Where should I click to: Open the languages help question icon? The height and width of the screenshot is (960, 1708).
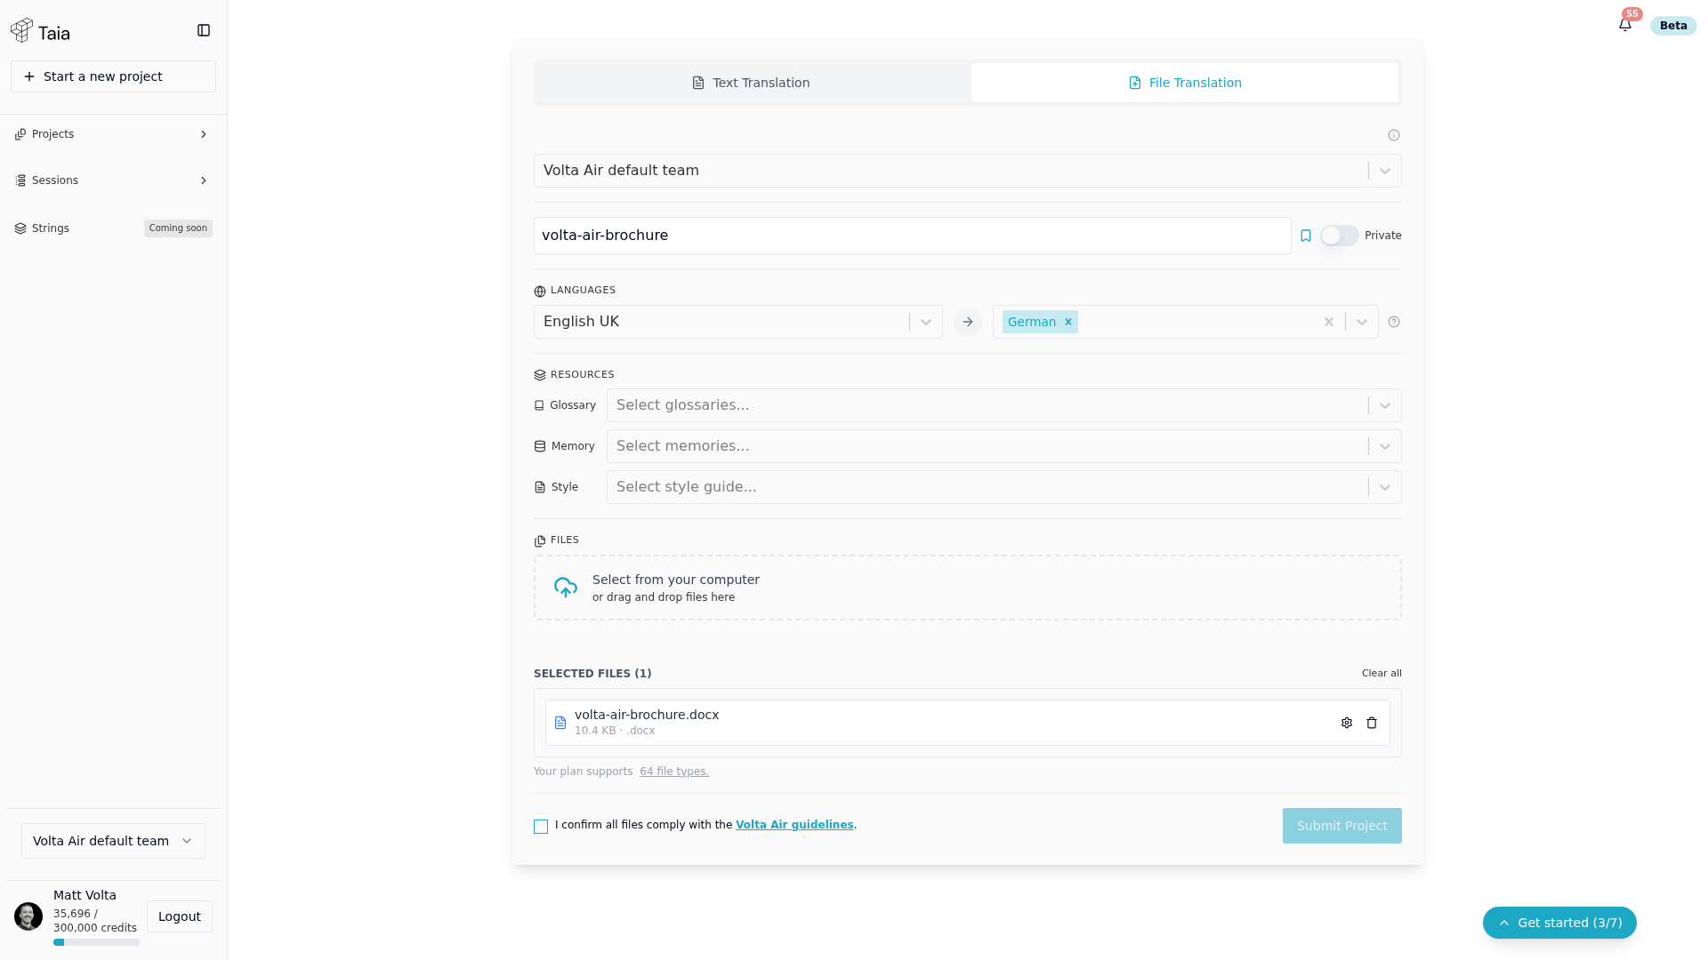click(x=1394, y=322)
